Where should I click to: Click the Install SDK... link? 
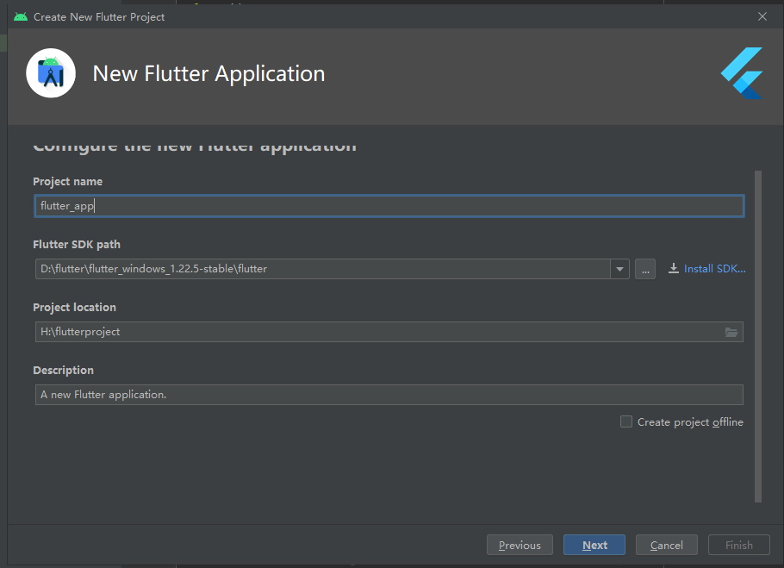click(x=714, y=269)
